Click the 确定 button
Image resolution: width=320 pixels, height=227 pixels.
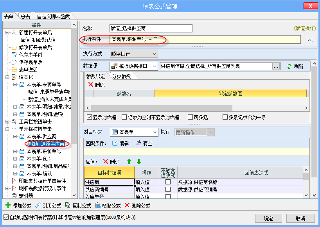click(268, 218)
